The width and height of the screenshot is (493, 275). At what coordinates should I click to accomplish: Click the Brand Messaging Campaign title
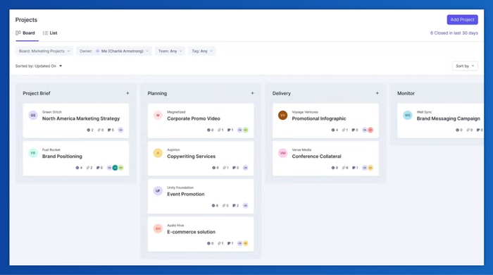[449, 118]
